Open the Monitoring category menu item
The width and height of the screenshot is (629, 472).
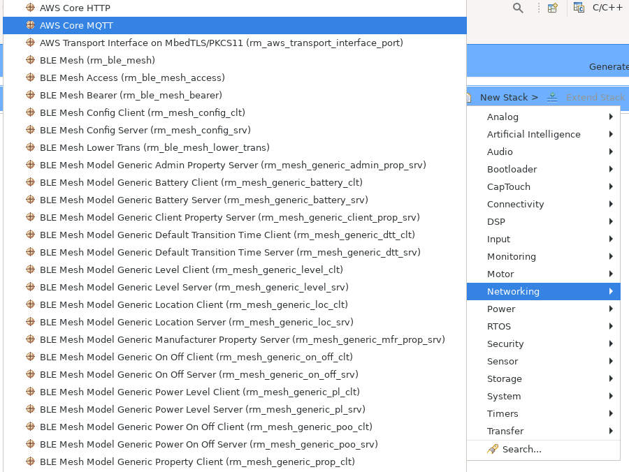pyautogui.click(x=544, y=256)
